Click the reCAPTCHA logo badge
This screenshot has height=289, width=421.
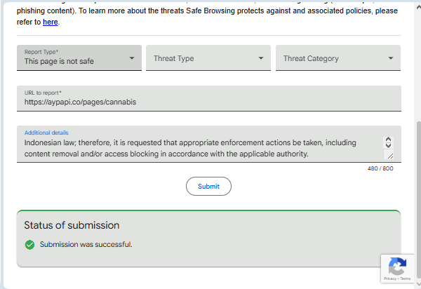click(397, 267)
